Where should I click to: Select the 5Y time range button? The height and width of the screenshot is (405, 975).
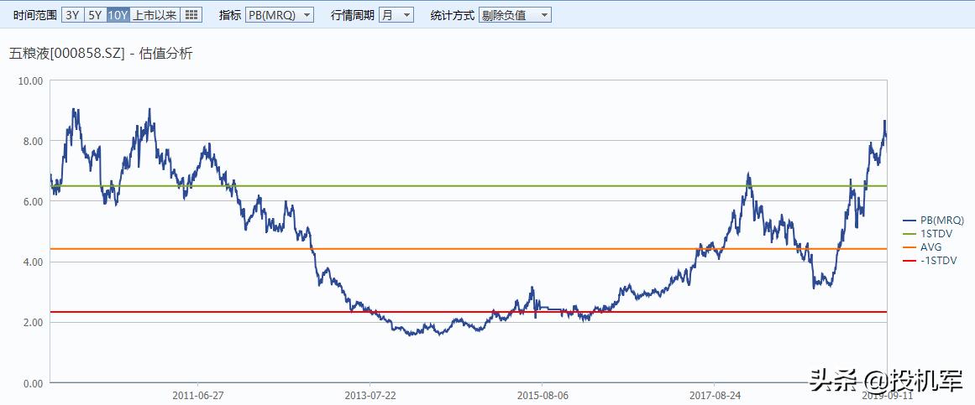95,15
